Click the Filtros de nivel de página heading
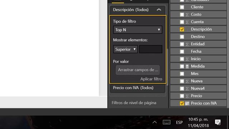 click(134, 103)
